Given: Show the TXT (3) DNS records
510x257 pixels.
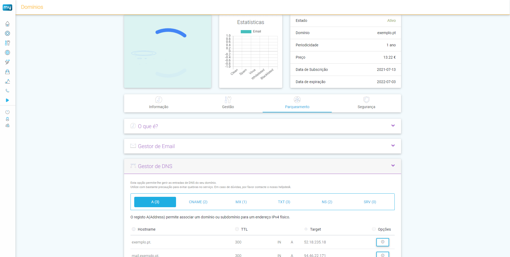Looking at the screenshot, I should pos(284,202).
